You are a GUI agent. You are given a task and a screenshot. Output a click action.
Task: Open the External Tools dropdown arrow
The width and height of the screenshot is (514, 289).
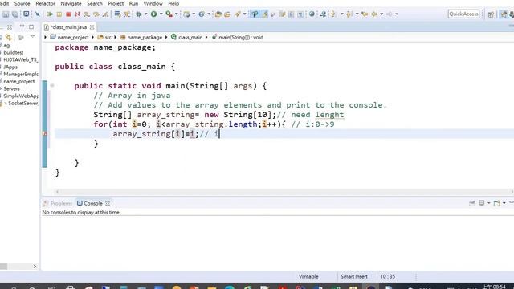[x=177, y=14]
